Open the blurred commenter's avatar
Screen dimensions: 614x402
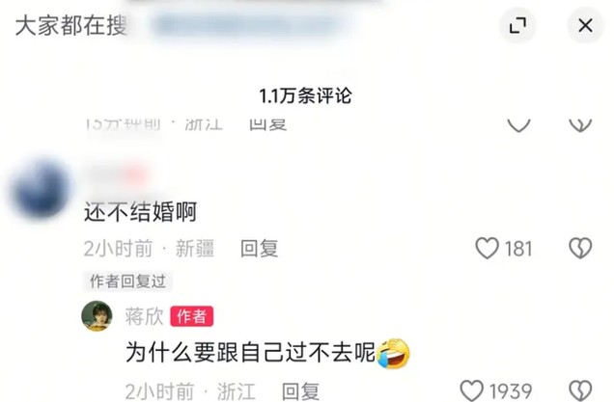[42, 189]
